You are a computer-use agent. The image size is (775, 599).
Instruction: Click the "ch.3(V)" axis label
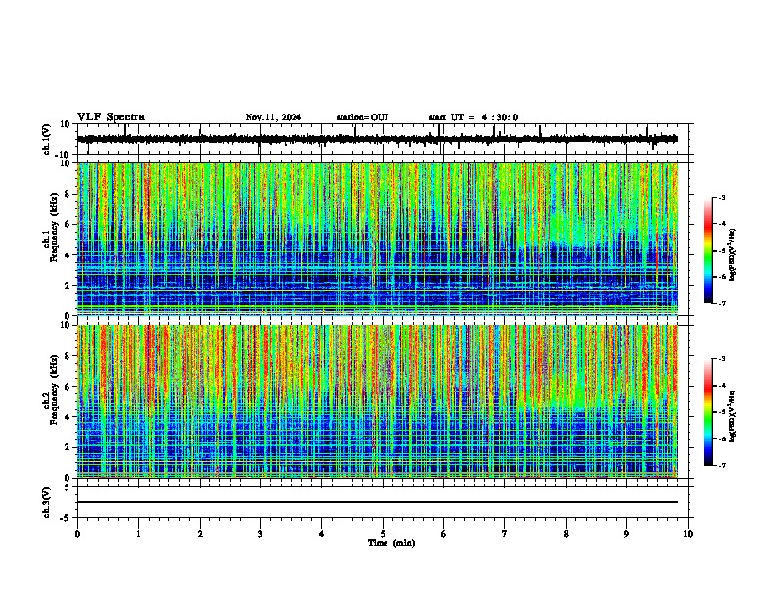coord(47,502)
